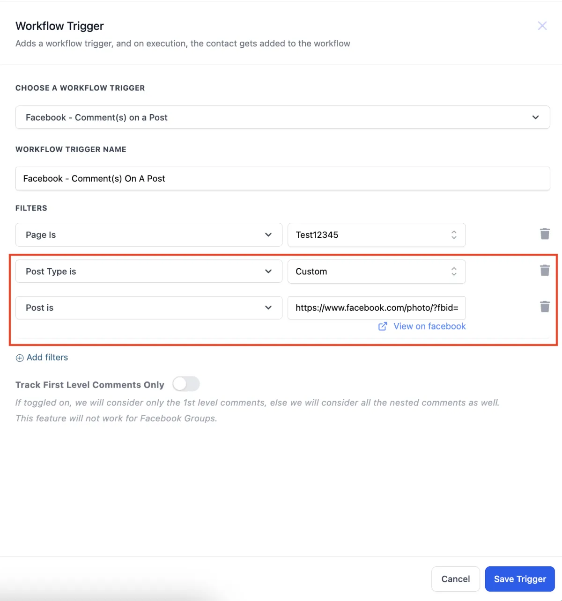Click the Custom selector up-down arrows
Screen dimensions: 562x601
click(454, 271)
